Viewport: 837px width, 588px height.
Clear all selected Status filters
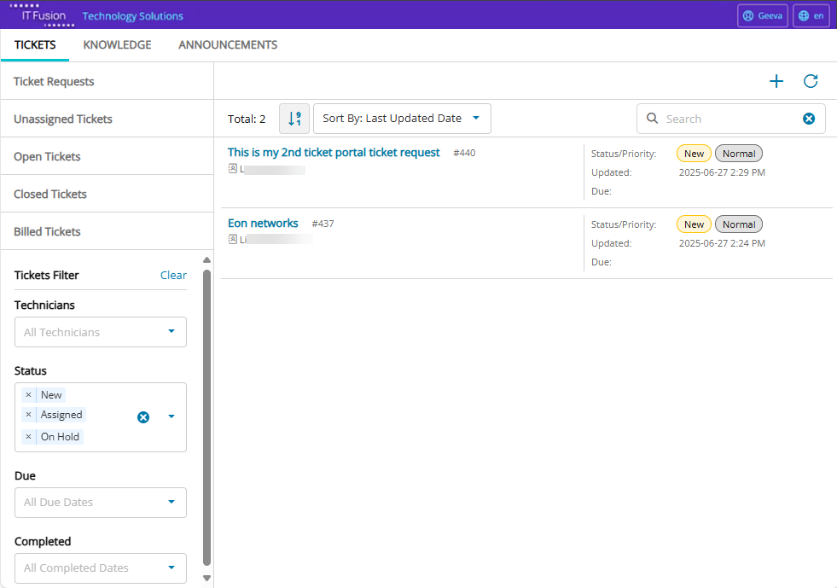[143, 416]
